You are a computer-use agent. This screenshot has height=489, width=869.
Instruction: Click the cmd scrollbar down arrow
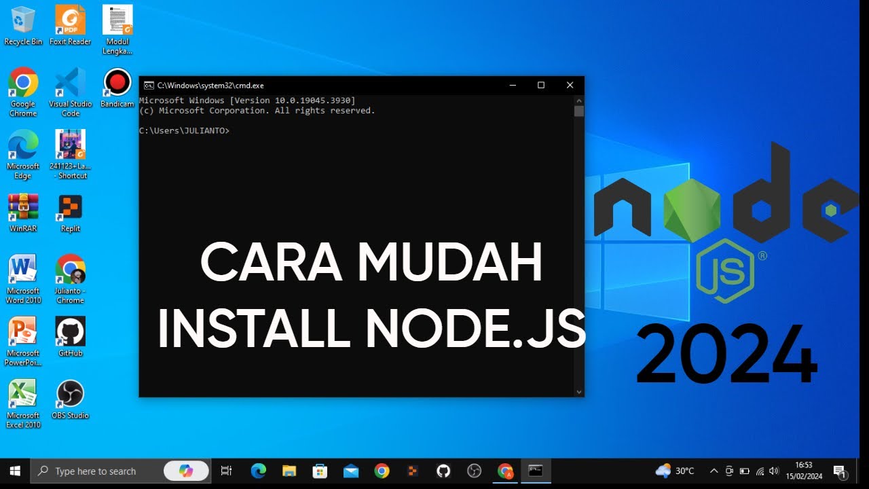tap(578, 392)
